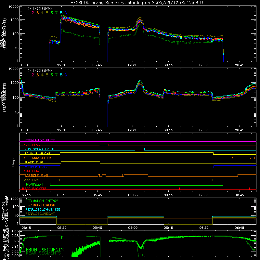This screenshot has height=260, width=260.
Task: Click 06:00 tick in front segments plot
Action: (133, 65)
